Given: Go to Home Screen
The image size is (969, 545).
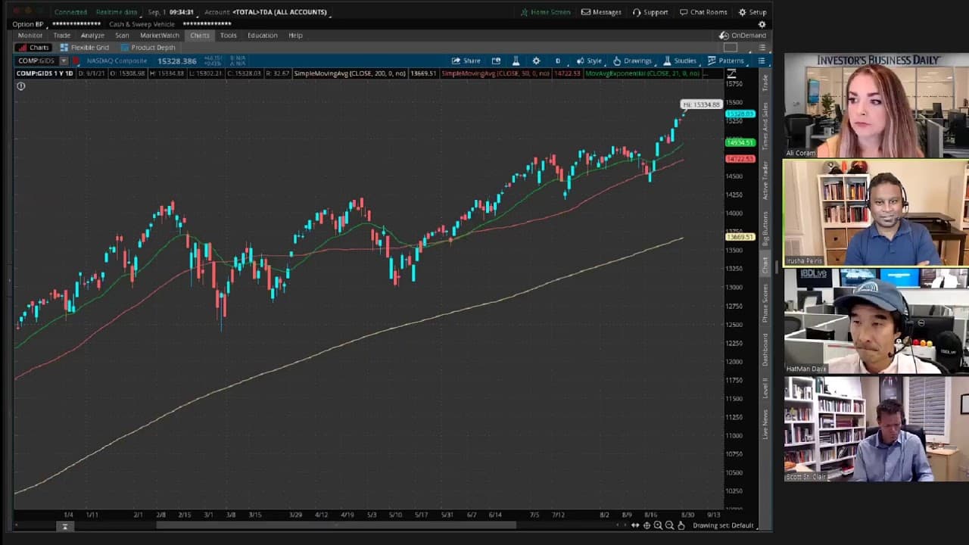Looking at the screenshot, I should tap(545, 12).
